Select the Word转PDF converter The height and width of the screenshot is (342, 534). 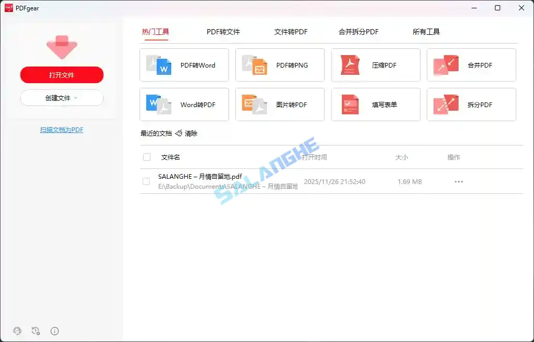(184, 104)
